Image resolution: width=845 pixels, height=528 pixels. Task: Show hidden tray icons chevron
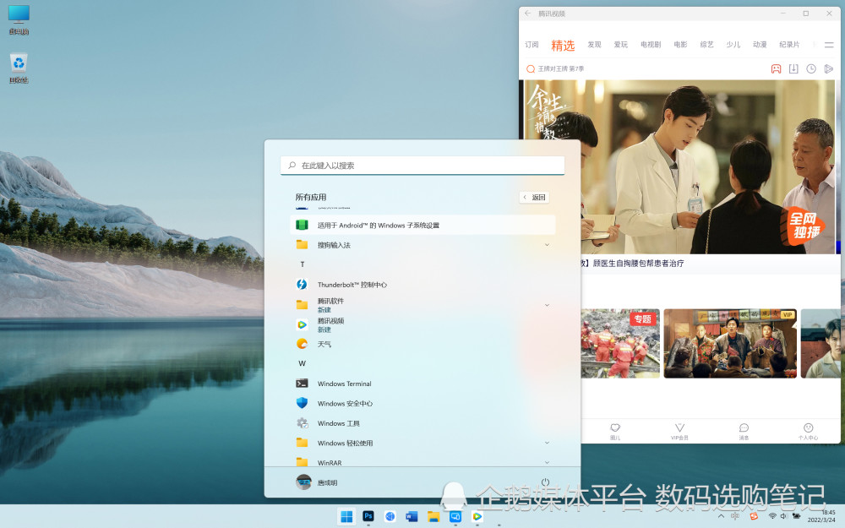[721, 516]
